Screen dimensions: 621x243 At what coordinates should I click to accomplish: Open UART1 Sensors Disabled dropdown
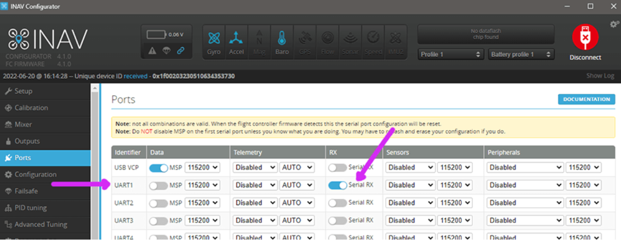(x=410, y=185)
